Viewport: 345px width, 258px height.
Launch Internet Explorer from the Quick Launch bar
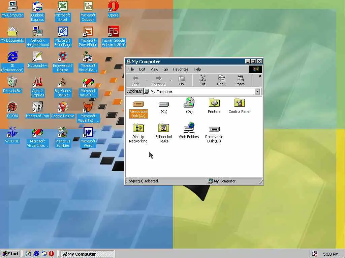pyautogui.click(x=36, y=254)
